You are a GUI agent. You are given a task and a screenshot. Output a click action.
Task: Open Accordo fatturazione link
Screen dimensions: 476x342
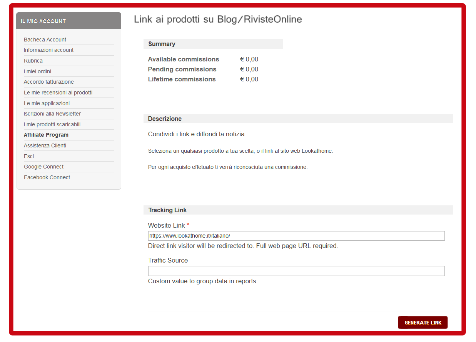pyautogui.click(x=49, y=82)
